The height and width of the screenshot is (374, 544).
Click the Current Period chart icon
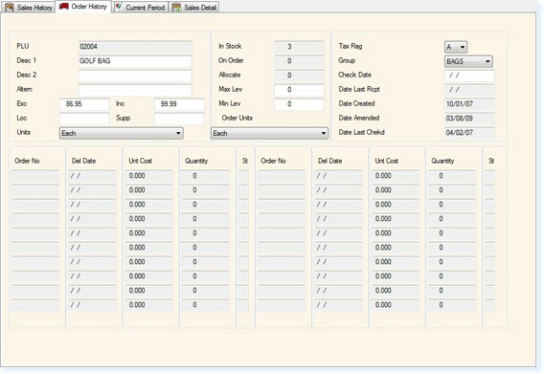[x=119, y=7]
